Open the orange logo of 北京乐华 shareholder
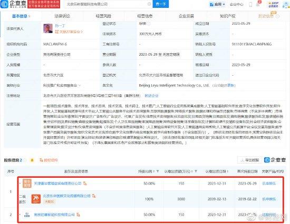Viewport: 290px width, 224px height. [x=36, y=199]
